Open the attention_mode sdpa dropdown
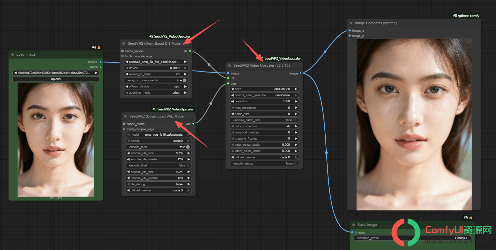Image resolution: width=496 pixels, height=250 pixels. point(156,93)
